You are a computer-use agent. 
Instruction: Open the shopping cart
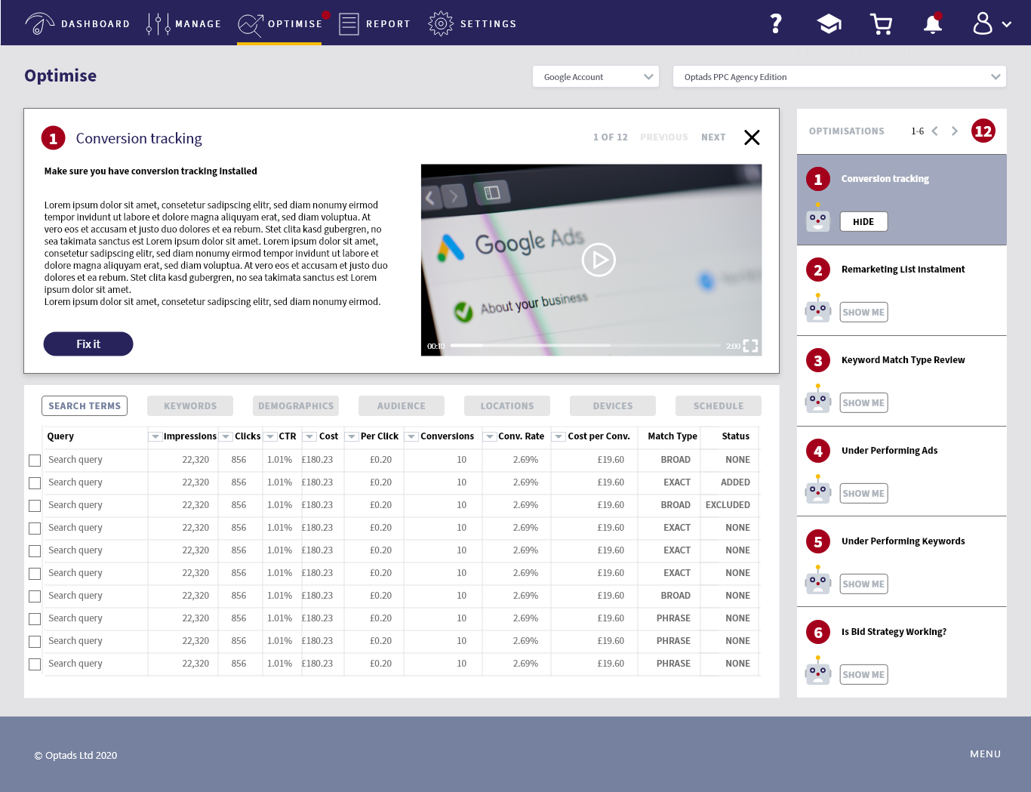coord(881,24)
